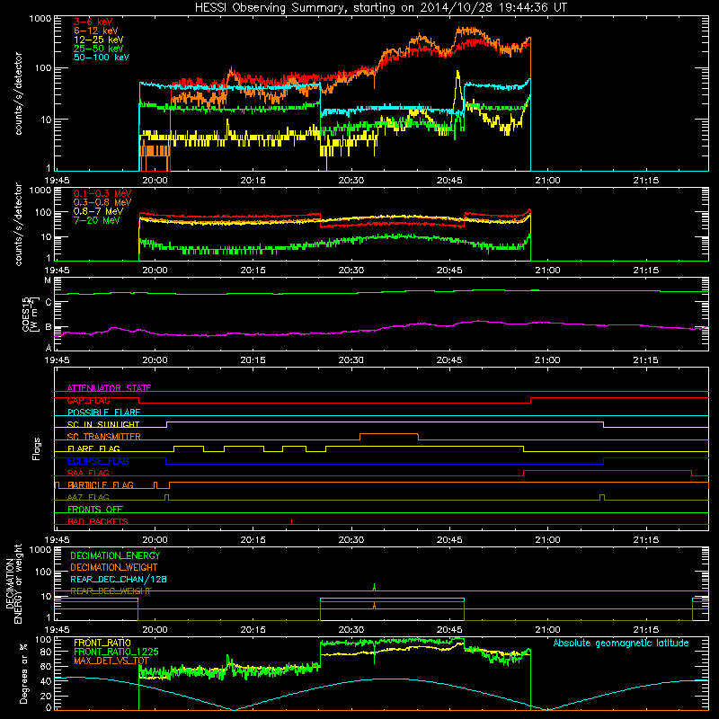Select the SC_IN_SUNLIGHT flag label
Image resolution: width=719 pixels, height=719 pixels.
pos(103,424)
